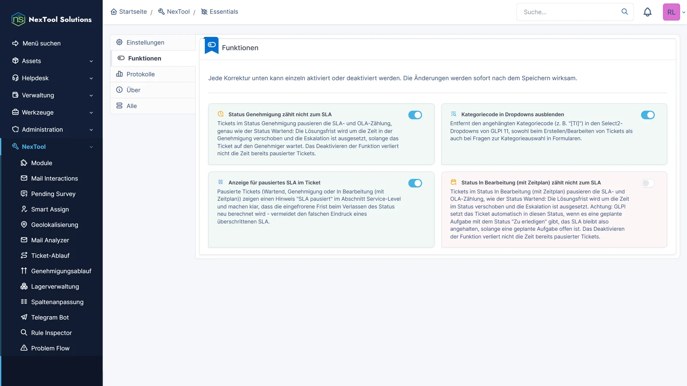Click Essentials breadcrumb link
The image size is (687, 386).
point(219,12)
